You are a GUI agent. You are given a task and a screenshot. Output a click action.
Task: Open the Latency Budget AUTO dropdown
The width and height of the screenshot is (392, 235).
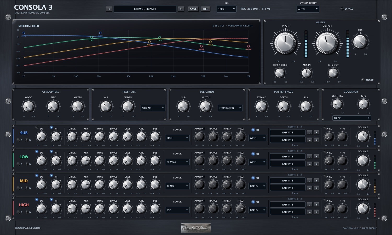click(x=308, y=9)
